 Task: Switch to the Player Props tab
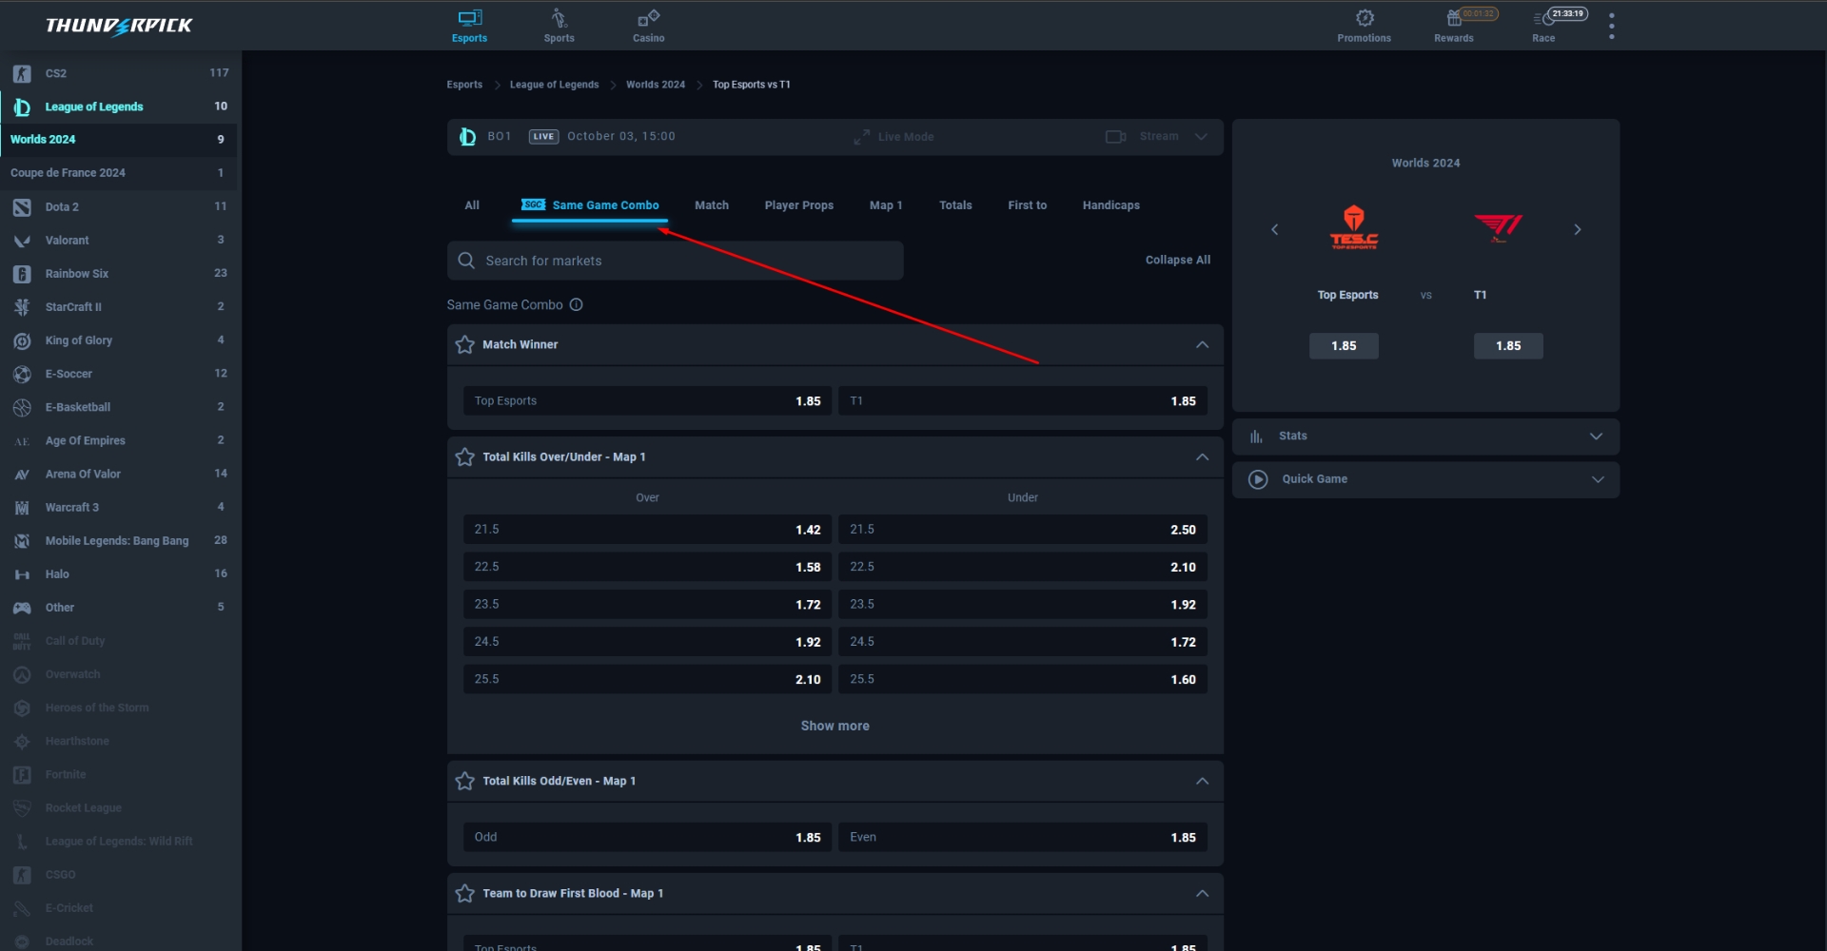pyautogui.click(x=799, y=205)
